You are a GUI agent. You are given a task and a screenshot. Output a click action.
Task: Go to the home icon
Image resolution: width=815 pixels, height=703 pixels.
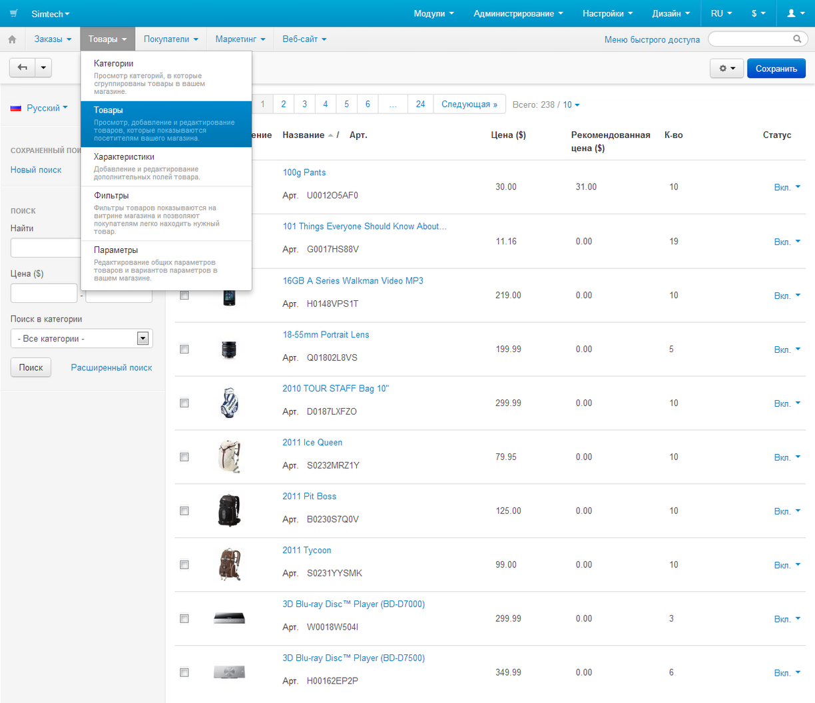(12, 39)
